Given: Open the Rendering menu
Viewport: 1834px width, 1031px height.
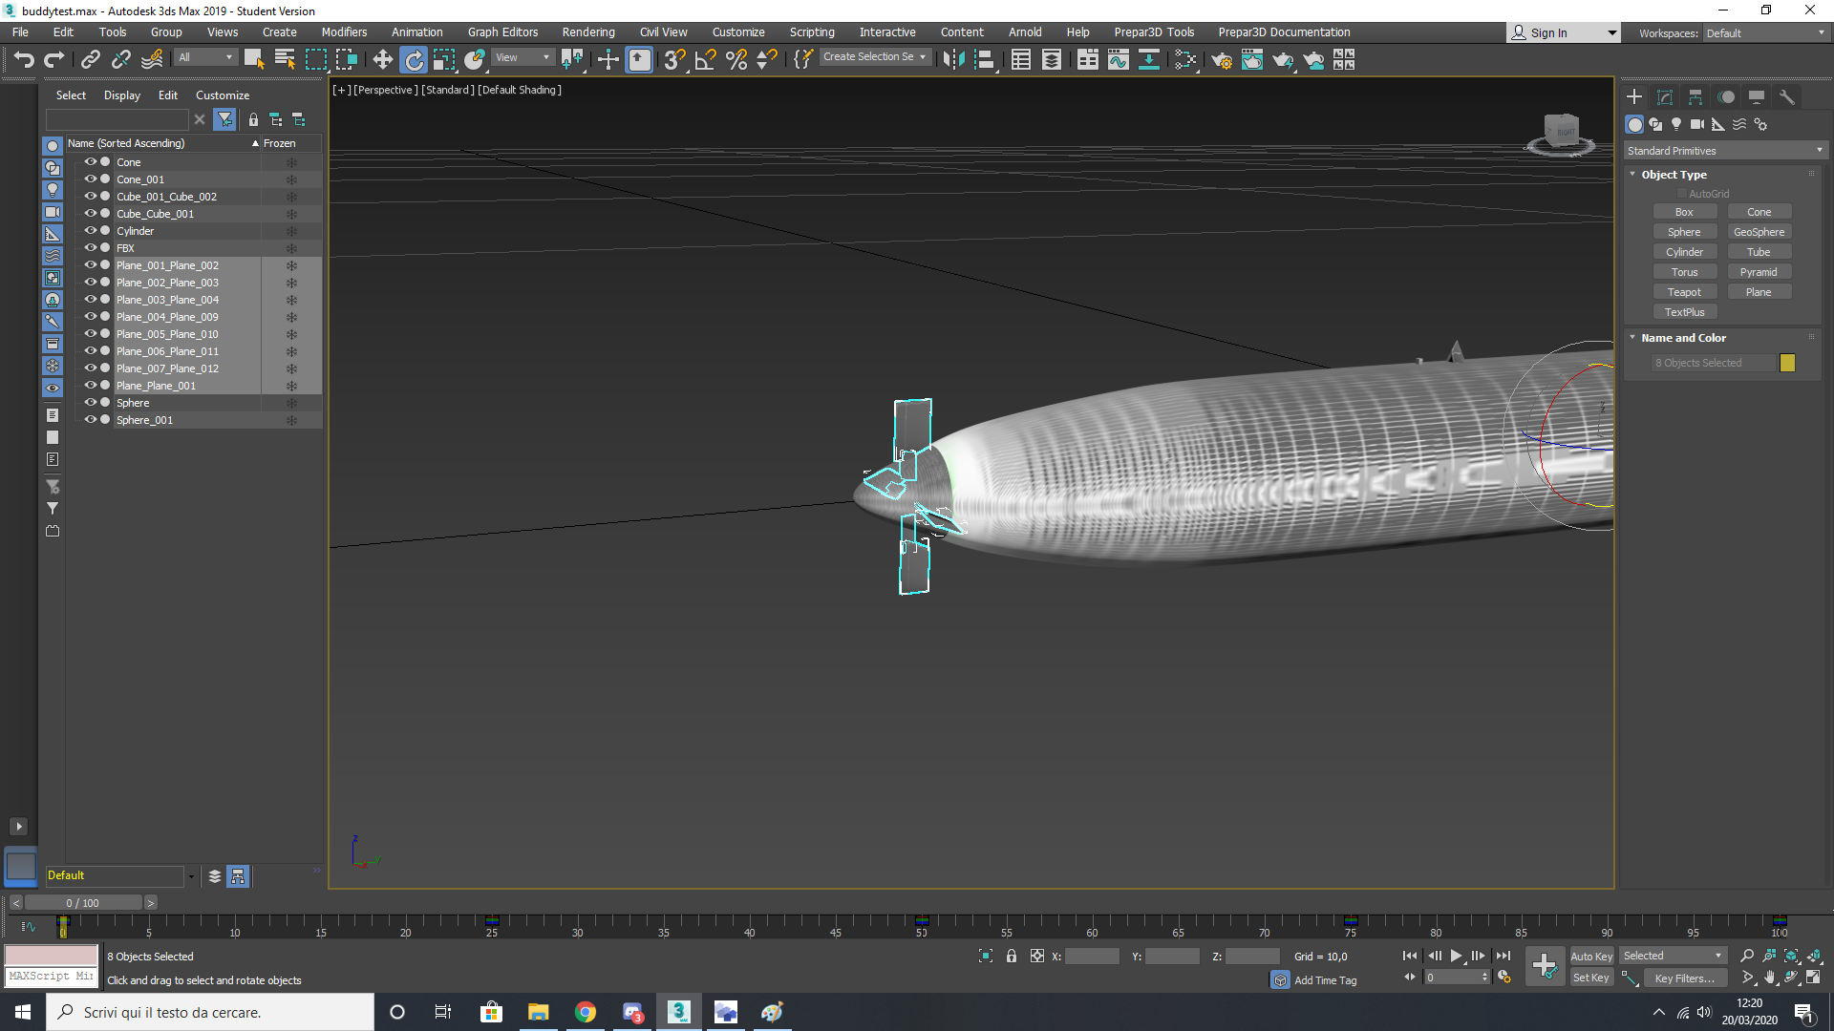Looking at the screenshot, I should 588,32.
